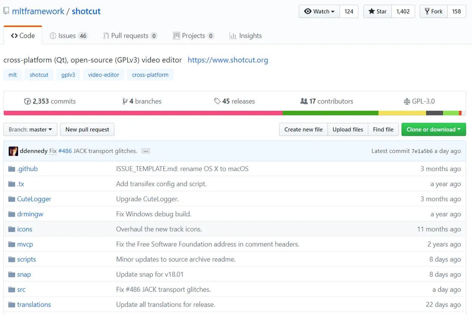The width and height of the screenshot is (472, 315).
Task: Open the mltframework owner link
Action: (38, 11)
